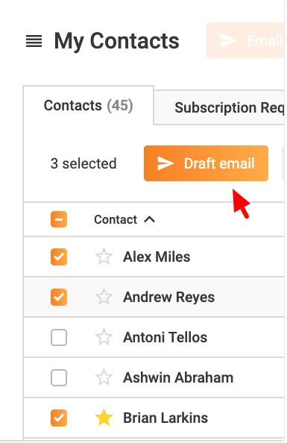The height and width of the screenshot is (443, 287).
Task: Toggle the select-all header checkbox
Action: (59, 219)
